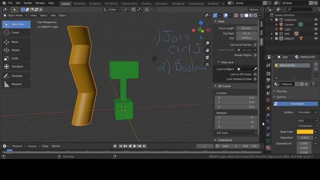Click the zoom magnifier viewport icon
The width and height of the screenshot is (320, 180).
click(x=207, y=43)
